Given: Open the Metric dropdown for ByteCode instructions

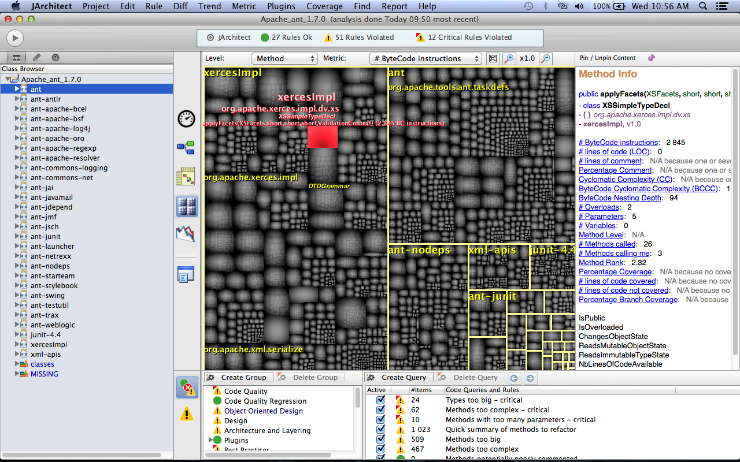Looking at the screenshot, I should [x=425, y=58].
